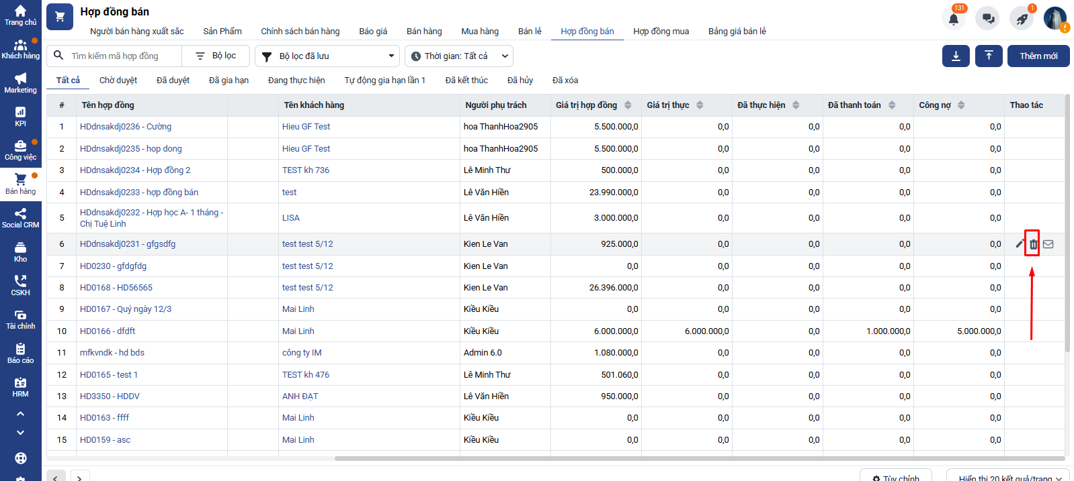The width and height of the screenshot is (1074, 481).
Task: Open the rocket icon in top bar
Action: [1022, 19]
